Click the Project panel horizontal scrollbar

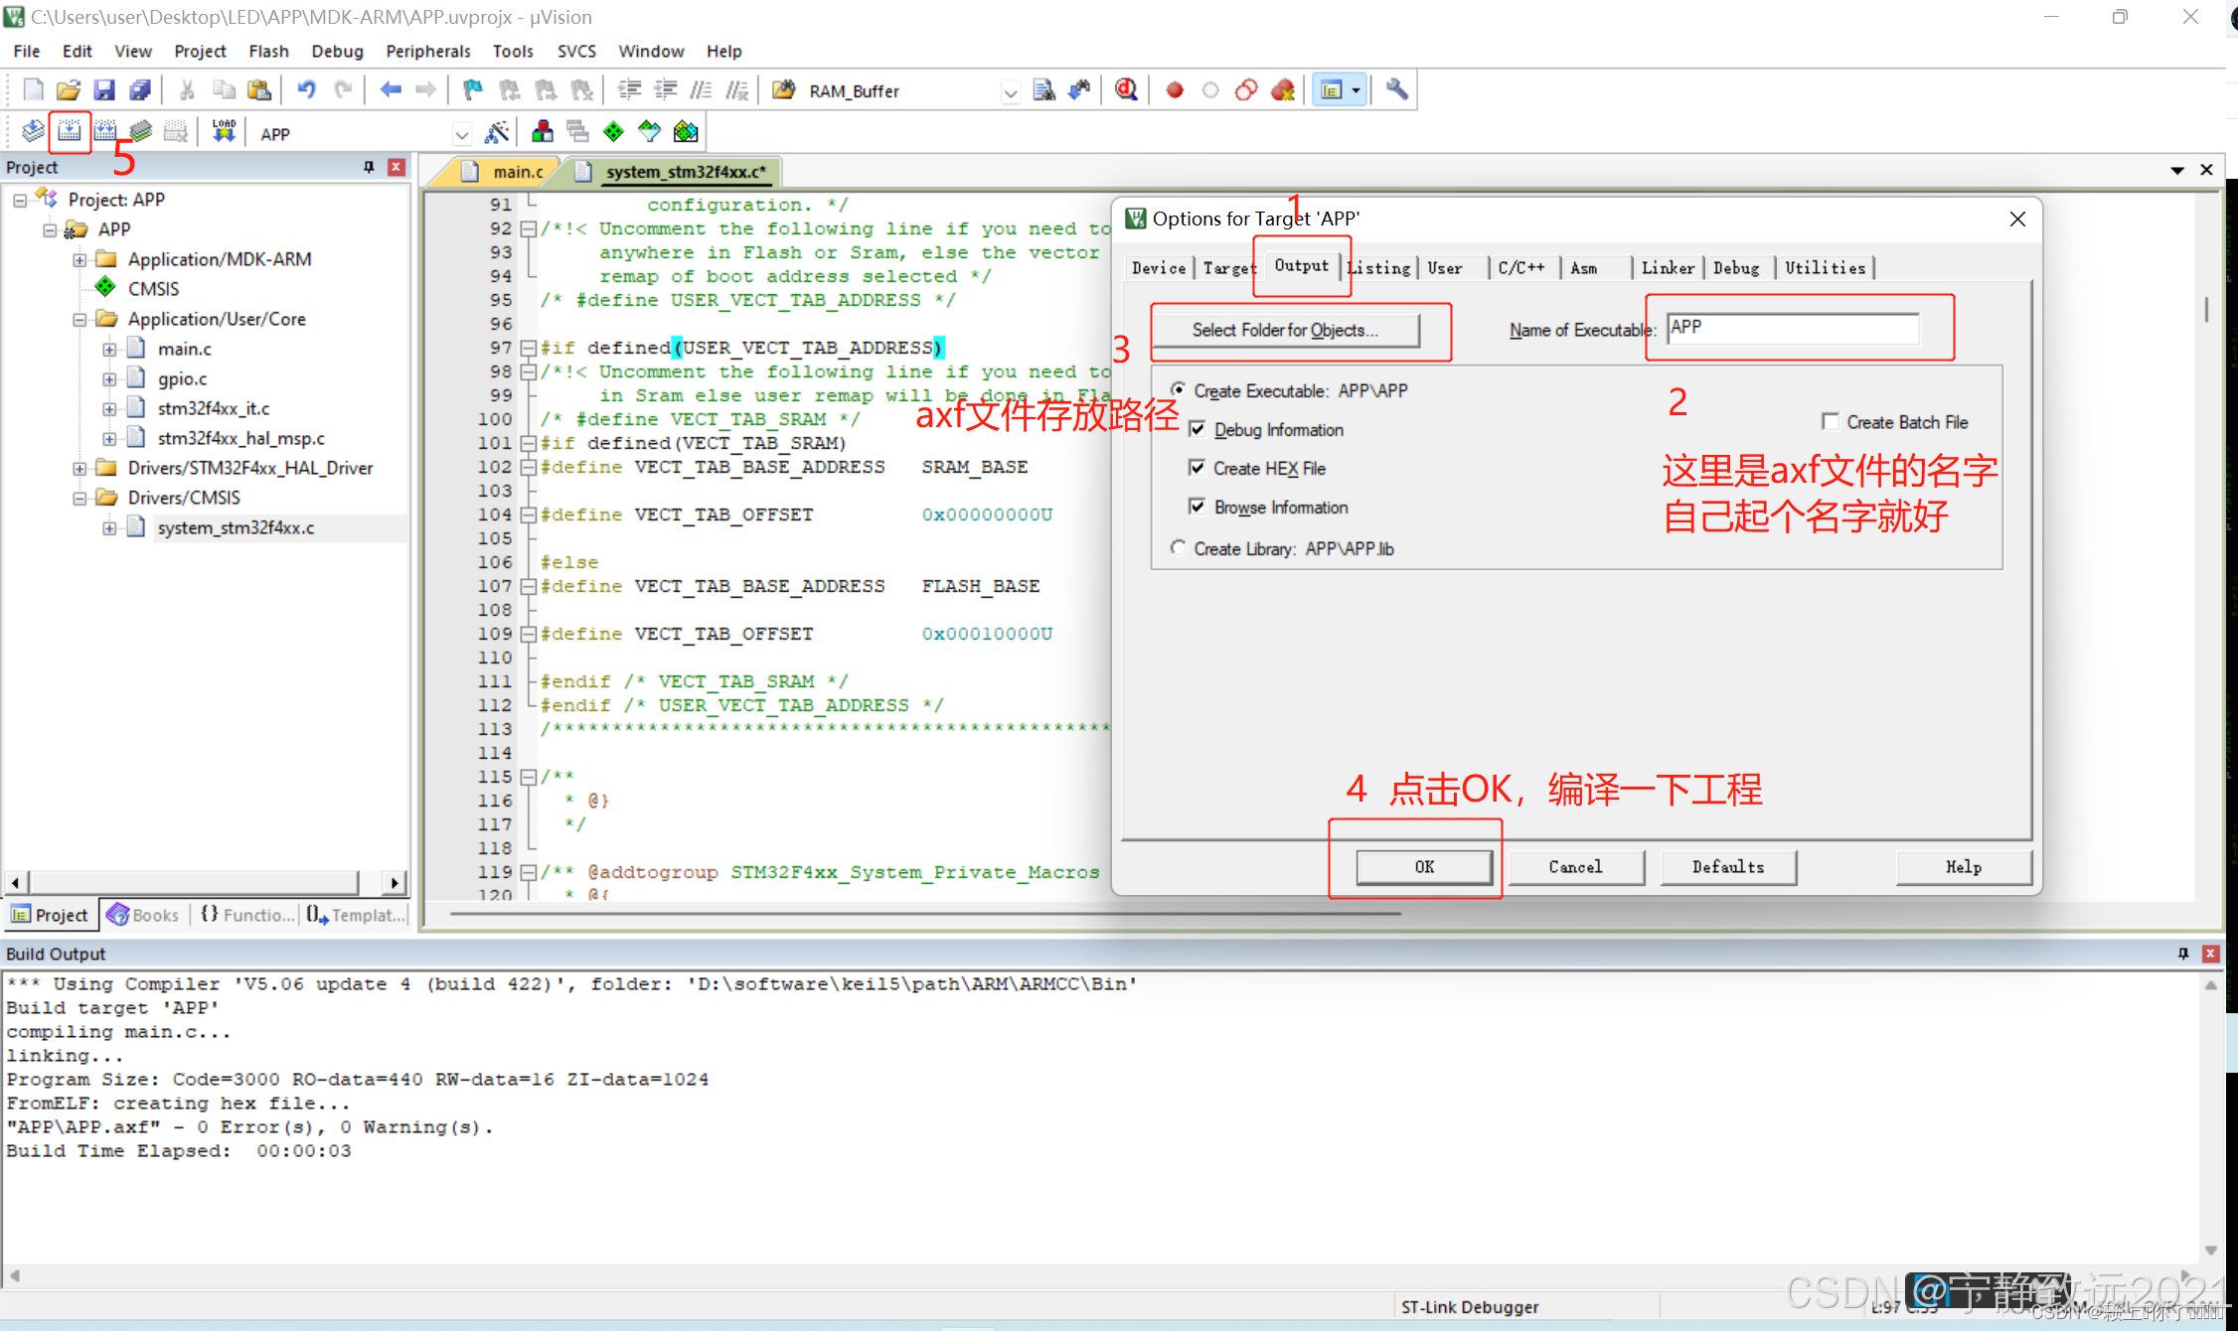coord(194,882)
